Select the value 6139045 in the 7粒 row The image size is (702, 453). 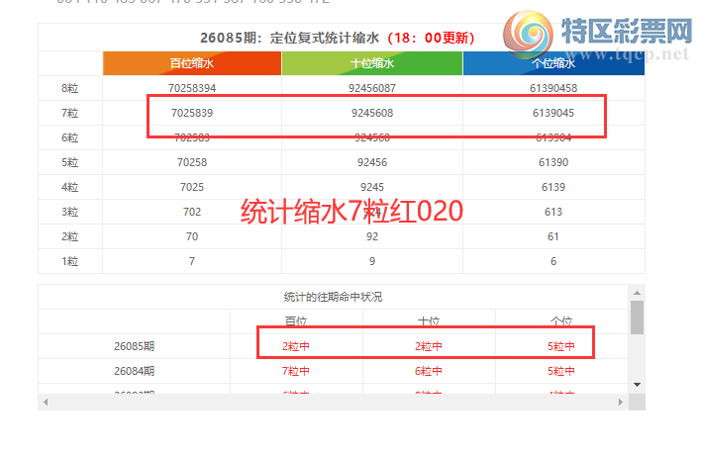pos(553,113)
